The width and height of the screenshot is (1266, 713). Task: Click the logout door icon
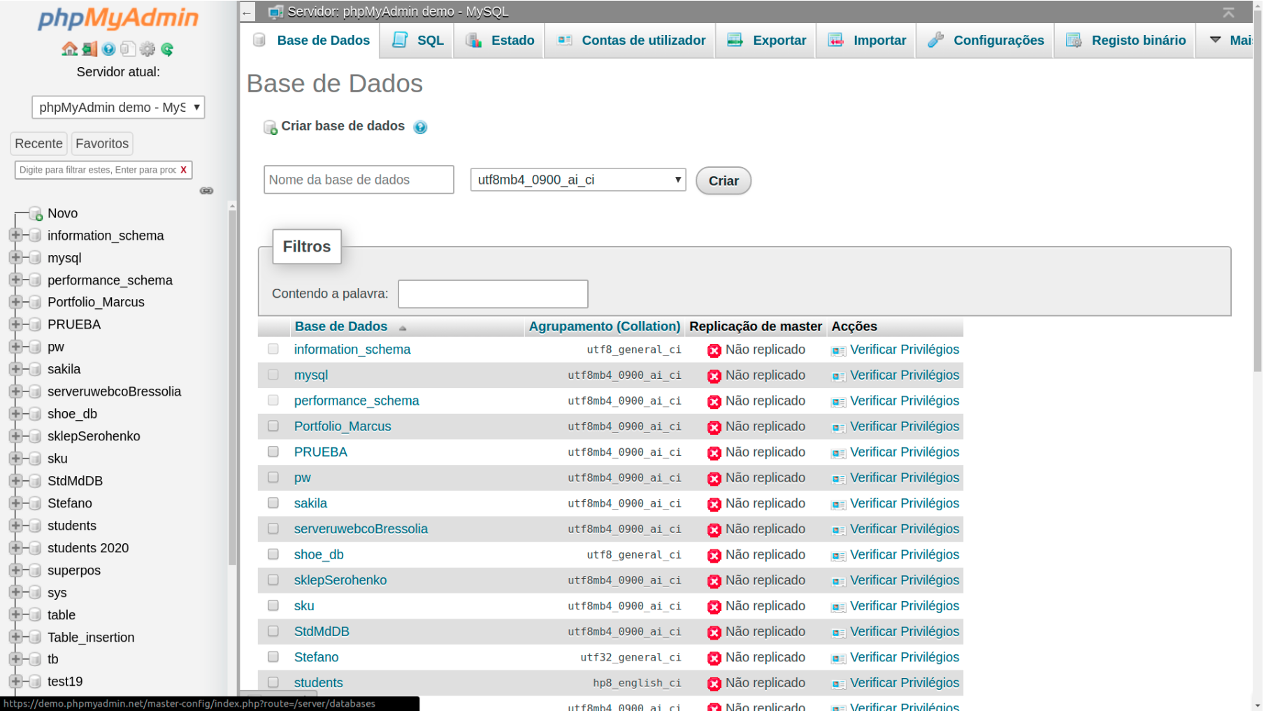(89, 49)
